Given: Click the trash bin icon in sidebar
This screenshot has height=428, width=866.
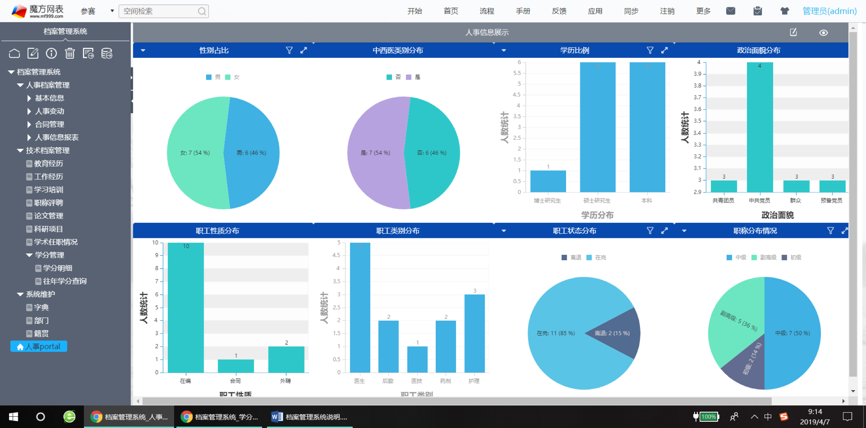Looking at the screenshot, I should (x=70, y=53).
